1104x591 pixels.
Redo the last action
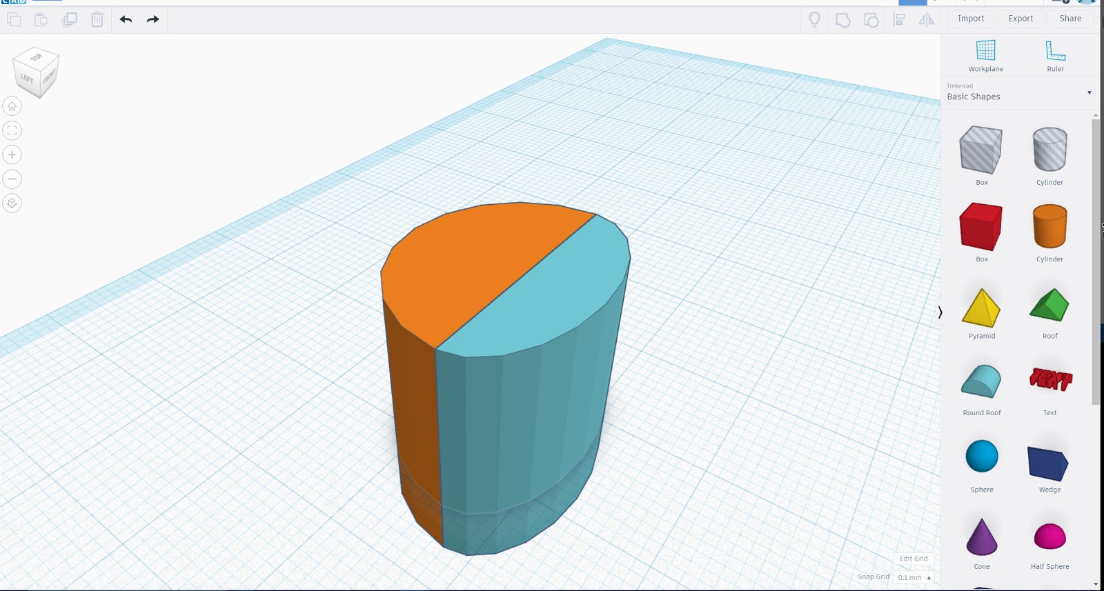pos(153,19)
